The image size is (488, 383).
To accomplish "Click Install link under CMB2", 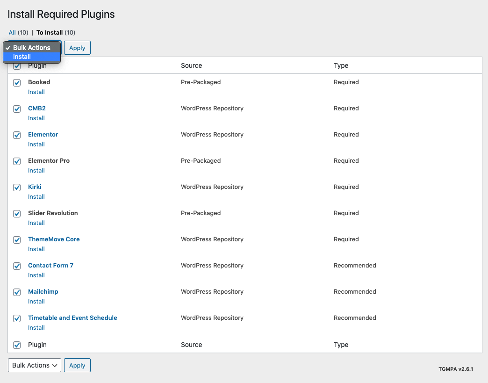I will 36,118.
